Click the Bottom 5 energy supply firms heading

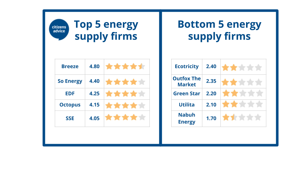click(219, 30)
